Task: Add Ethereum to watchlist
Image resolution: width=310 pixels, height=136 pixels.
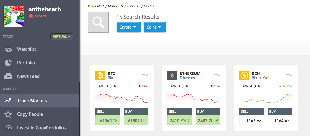Action: click(x=217, y=75)
